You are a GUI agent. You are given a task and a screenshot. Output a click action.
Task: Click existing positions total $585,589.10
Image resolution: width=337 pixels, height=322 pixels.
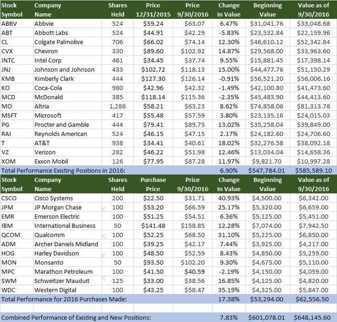pyautogui.click(x=313, y=171)
